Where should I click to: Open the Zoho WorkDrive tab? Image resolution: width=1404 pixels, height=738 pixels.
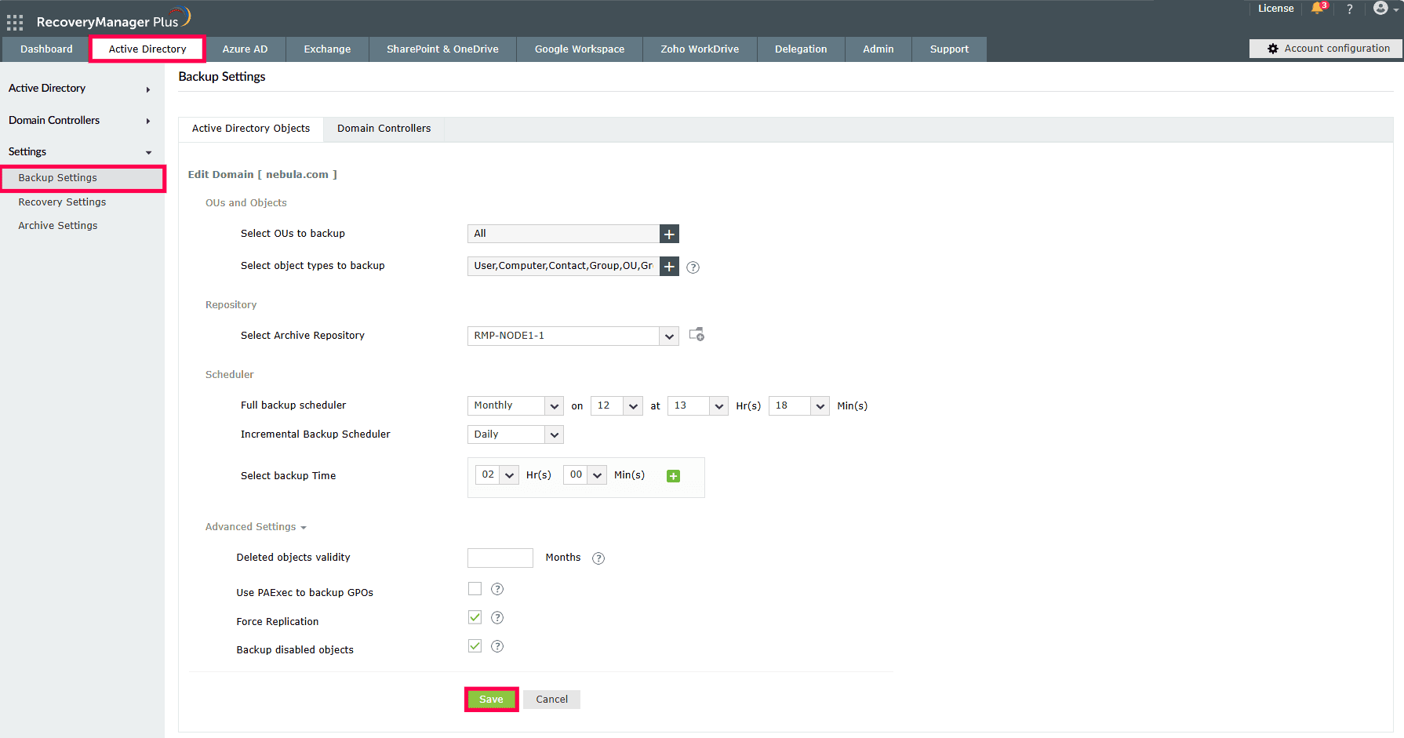tap(700, 49)
